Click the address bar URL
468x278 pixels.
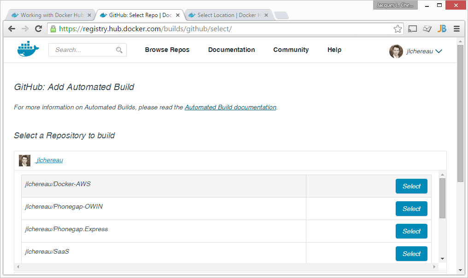tap(146, 29)
